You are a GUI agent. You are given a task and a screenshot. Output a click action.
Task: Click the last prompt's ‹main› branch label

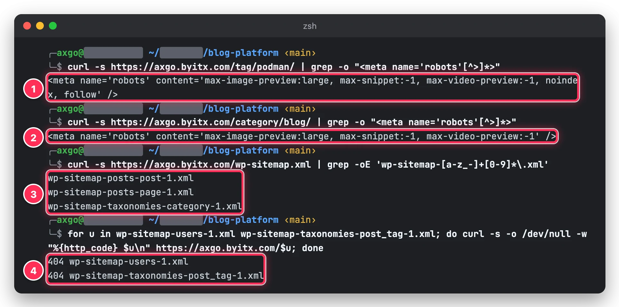[x=300, y=220]
